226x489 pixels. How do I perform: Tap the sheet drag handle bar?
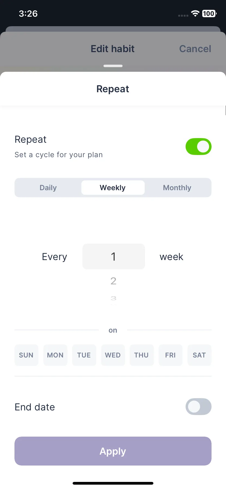(113, 66)
